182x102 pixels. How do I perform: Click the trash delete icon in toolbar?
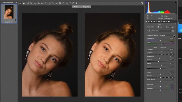pos(76,3)
